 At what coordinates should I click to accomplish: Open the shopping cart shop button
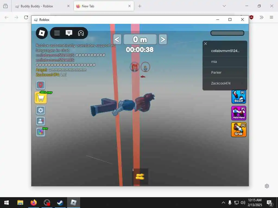coord(41,97)
